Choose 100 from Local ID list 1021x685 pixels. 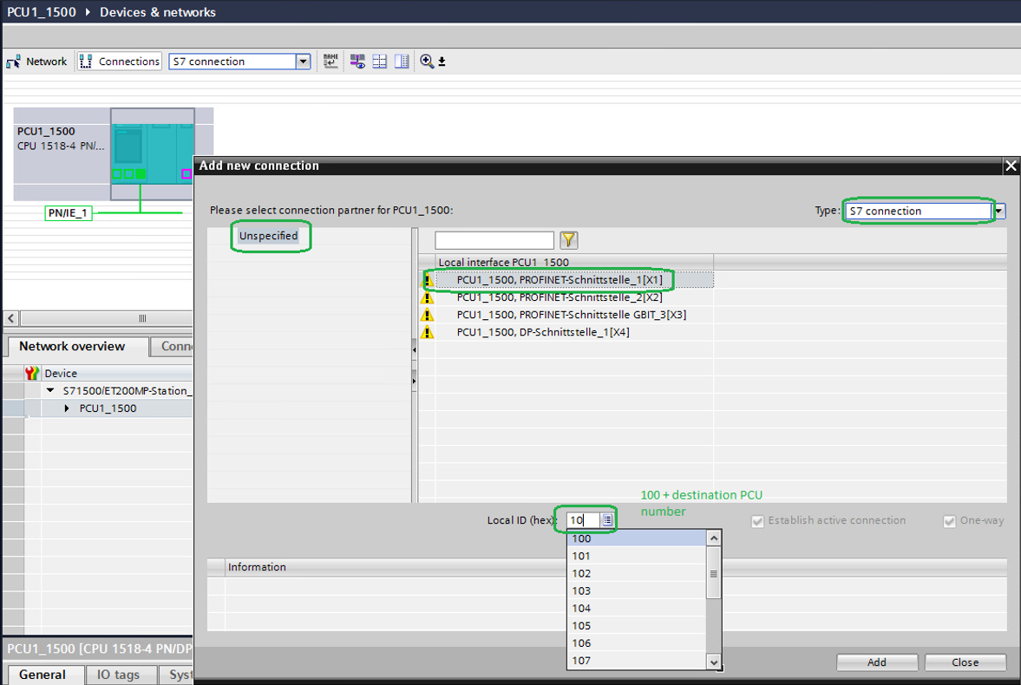[x=637, y=538]
